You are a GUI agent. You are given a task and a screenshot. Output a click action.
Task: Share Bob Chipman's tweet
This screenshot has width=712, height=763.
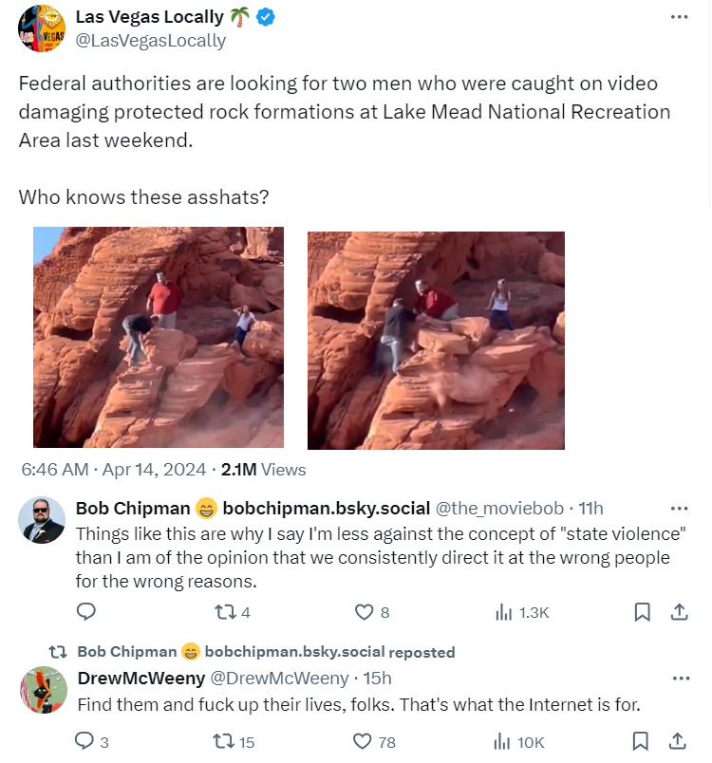(x=680, y=613)
